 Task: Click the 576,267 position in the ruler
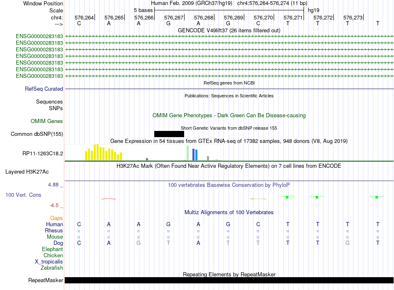click(174, 17)
